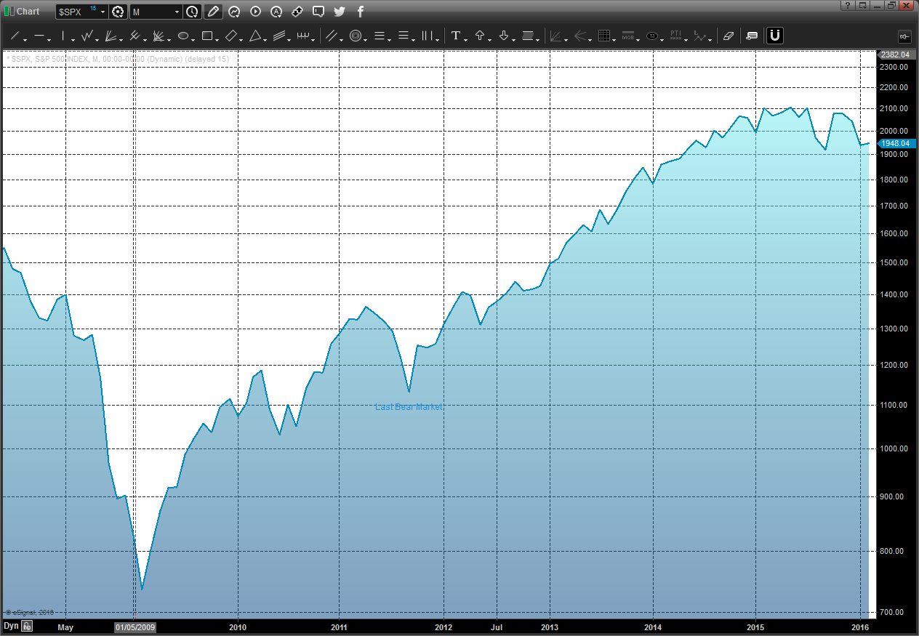Share chart via Facebook icon
The width and height of the screenshot is (919, 636).
[361, 12]
